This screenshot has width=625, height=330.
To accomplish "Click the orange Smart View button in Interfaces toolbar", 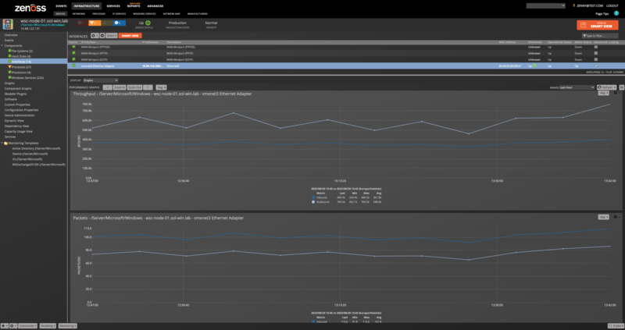I will pyautogui.click(x=130, y=36).
